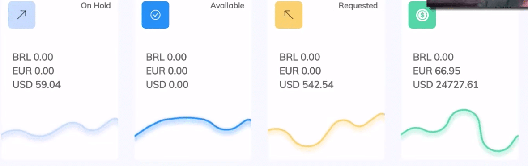The width and height of the screenshot is (528, 166).
Task: Click the USD 59.04 on-hold amount
Action: pyautogui.click(x=37, y=85)
